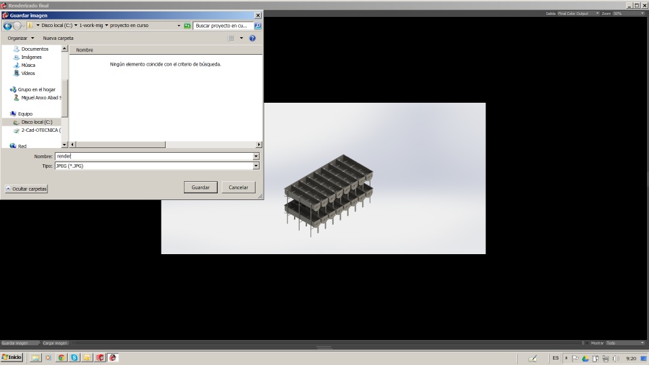649x365 pixels.
Task: Expand the dropdown arrow after Disco local (C:)
Action: tap(76, 25)
